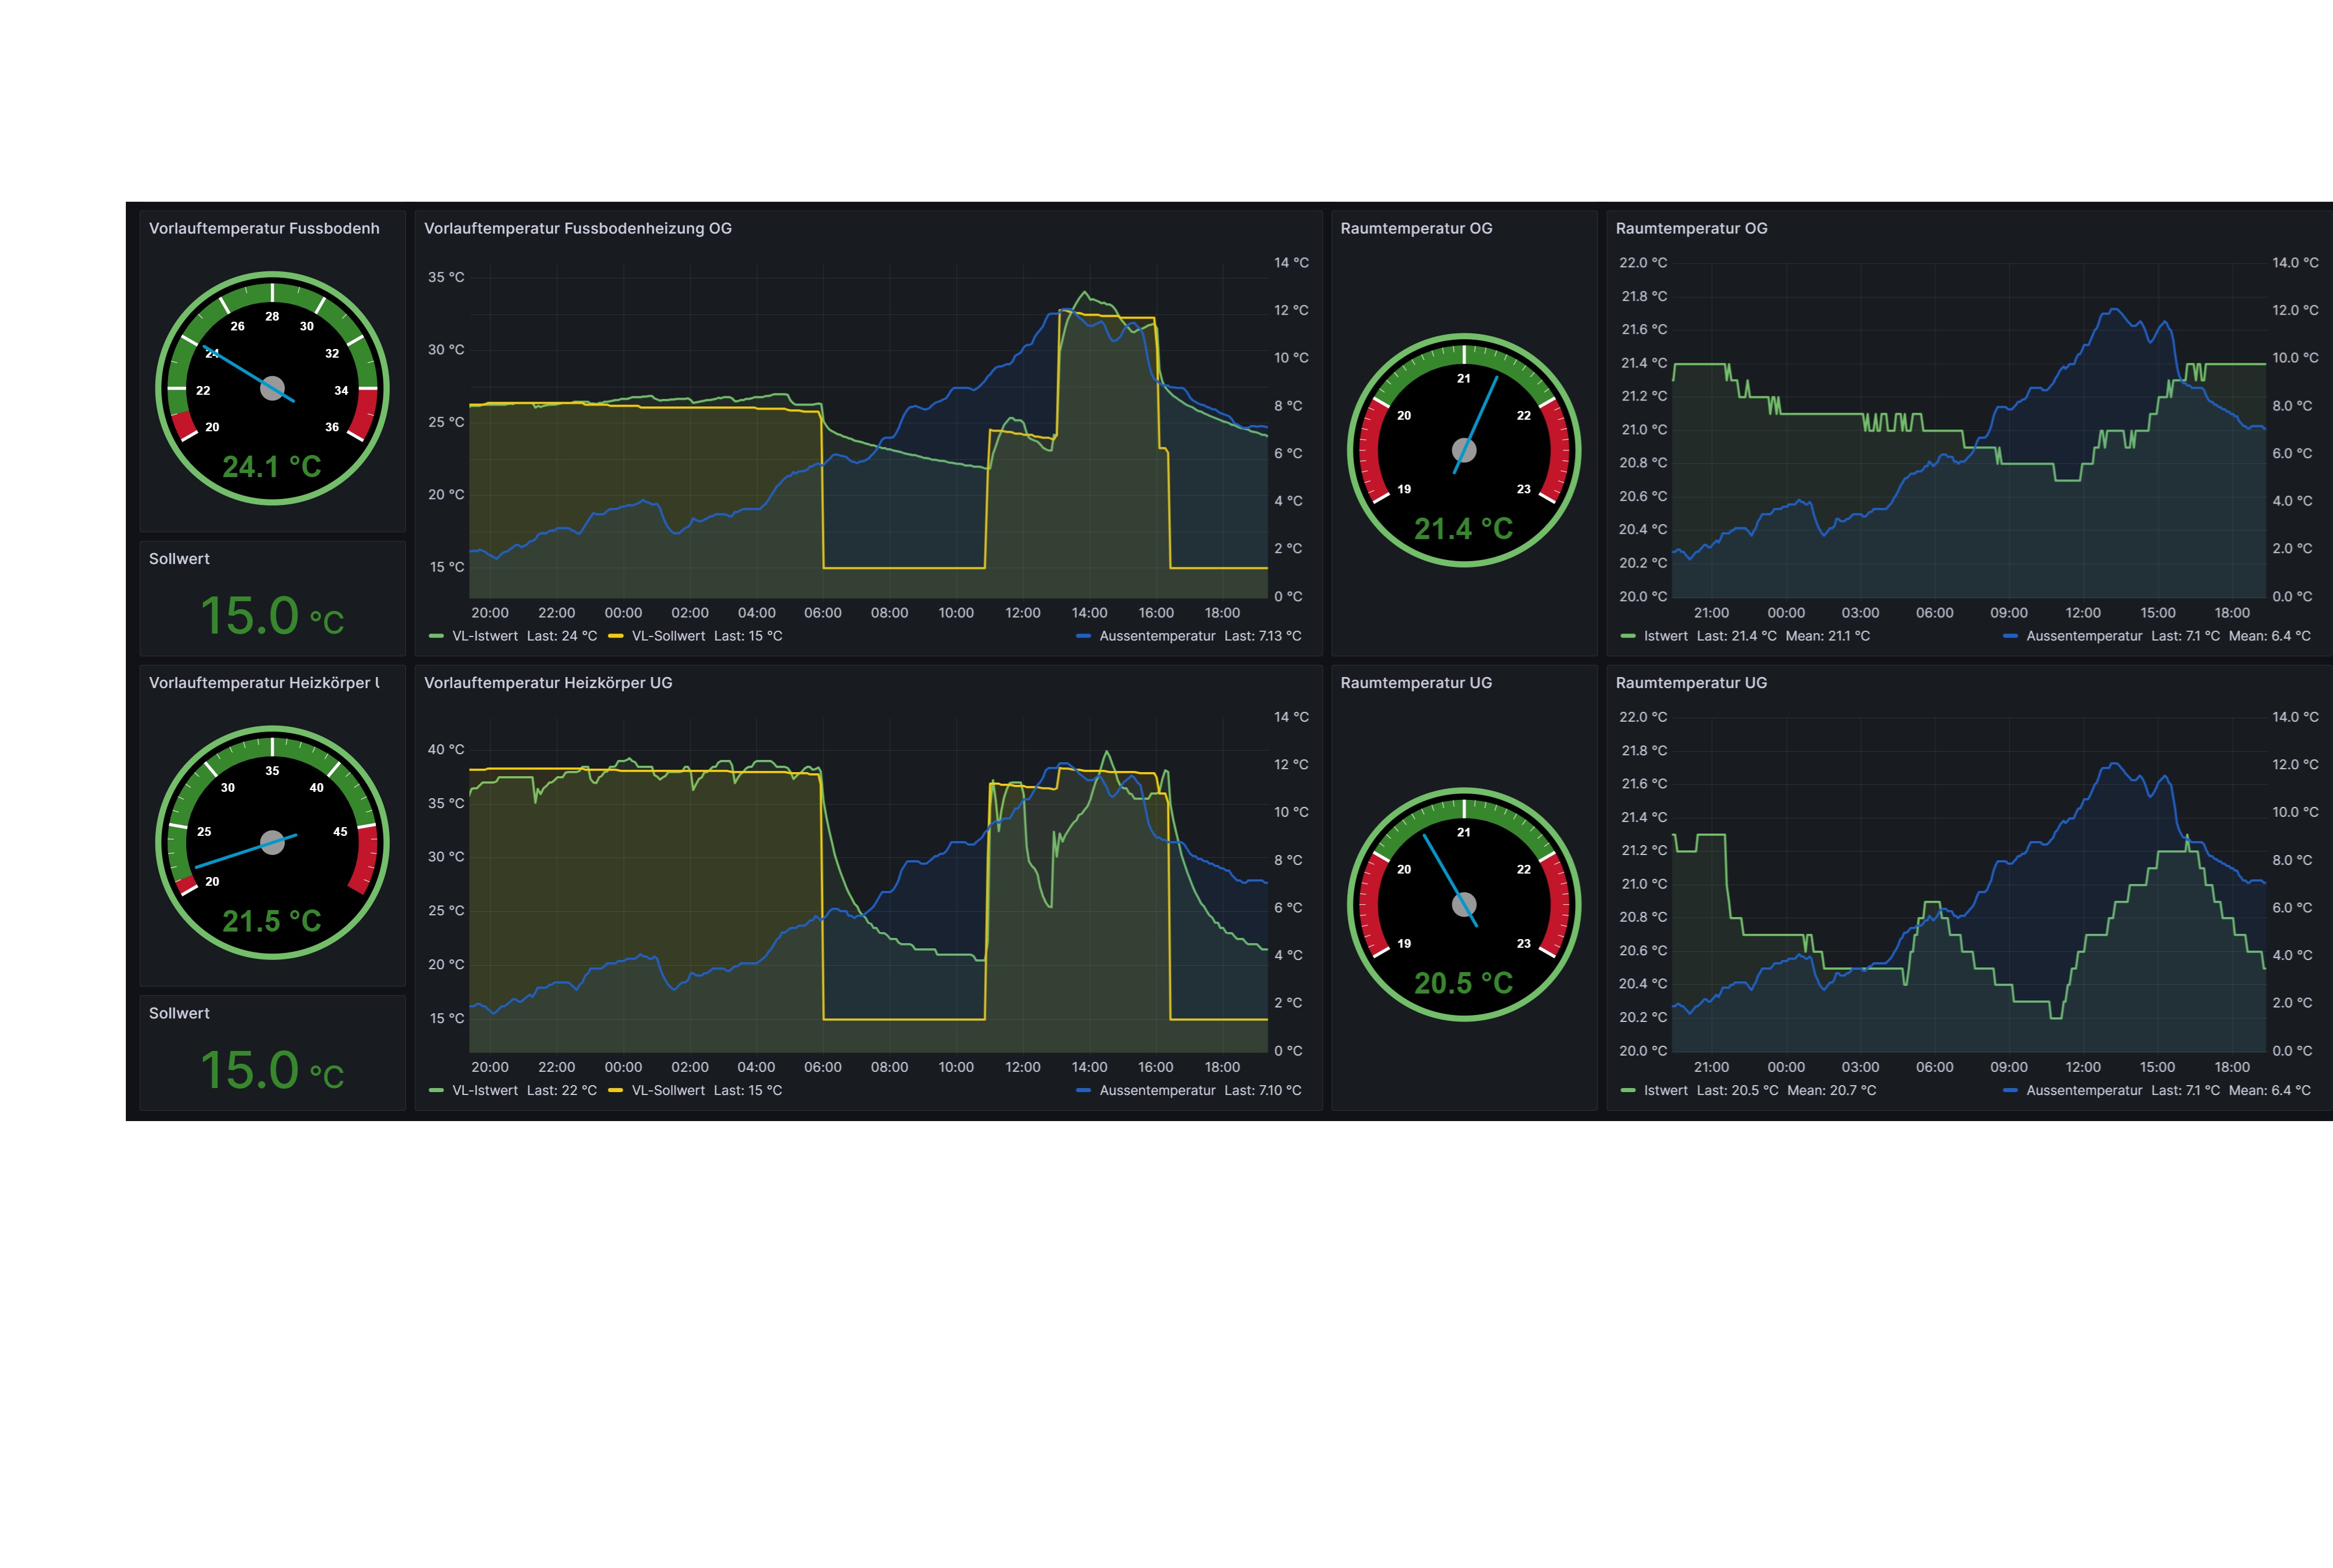Toggle the VL-Istwert series in the Heizkörper UG legend
Screen dimensions: 2333x1568
pos(484,1090)
